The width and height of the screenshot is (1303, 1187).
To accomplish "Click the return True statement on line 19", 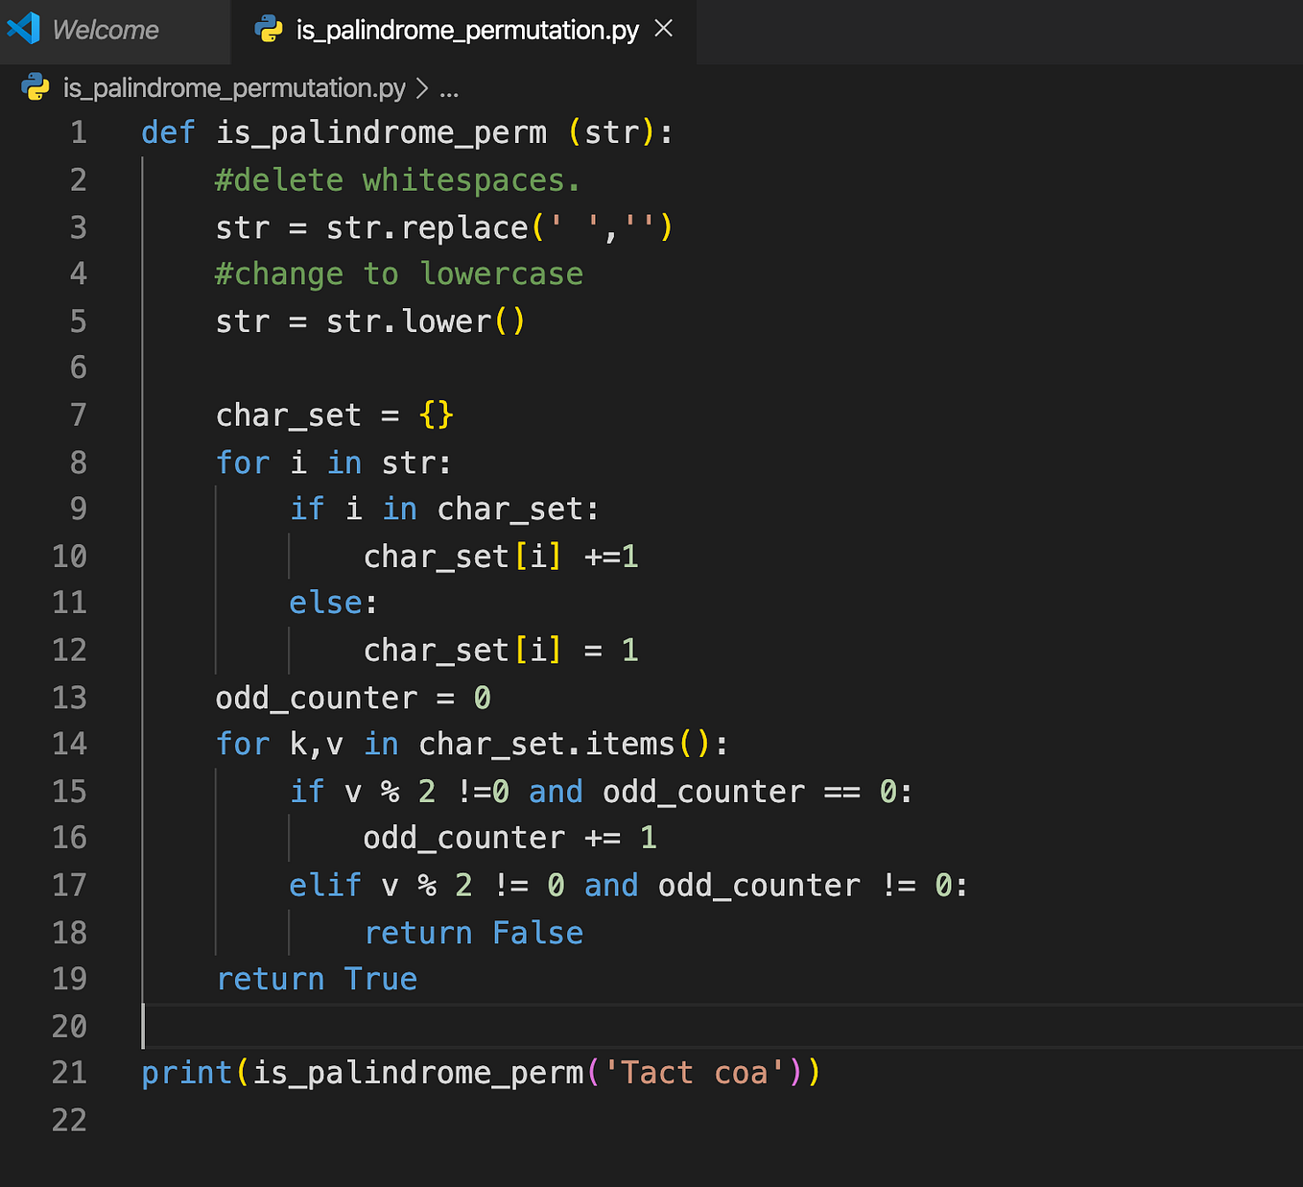I will click(x=317, y=979).
